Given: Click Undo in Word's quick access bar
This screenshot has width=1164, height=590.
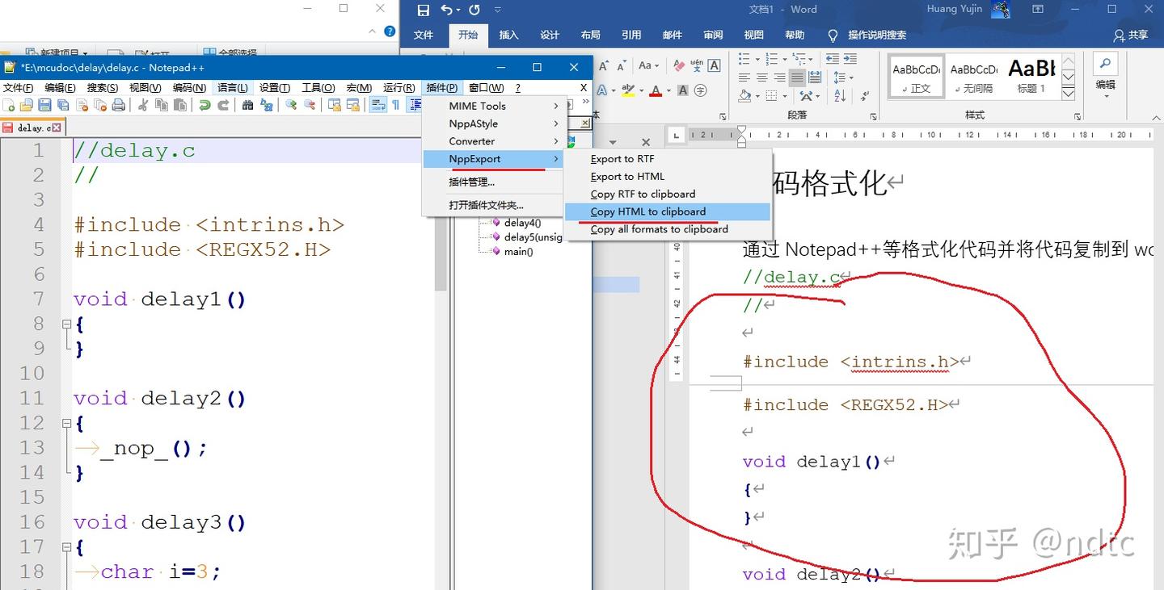Looking at the screenshot, I should [x=446, y=10].
